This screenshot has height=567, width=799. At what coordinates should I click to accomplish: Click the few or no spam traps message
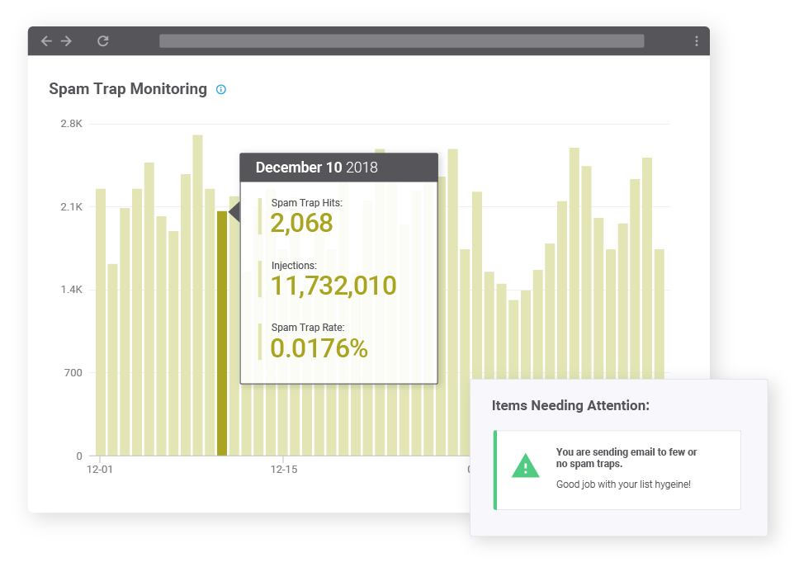click(x=626, y=458)
